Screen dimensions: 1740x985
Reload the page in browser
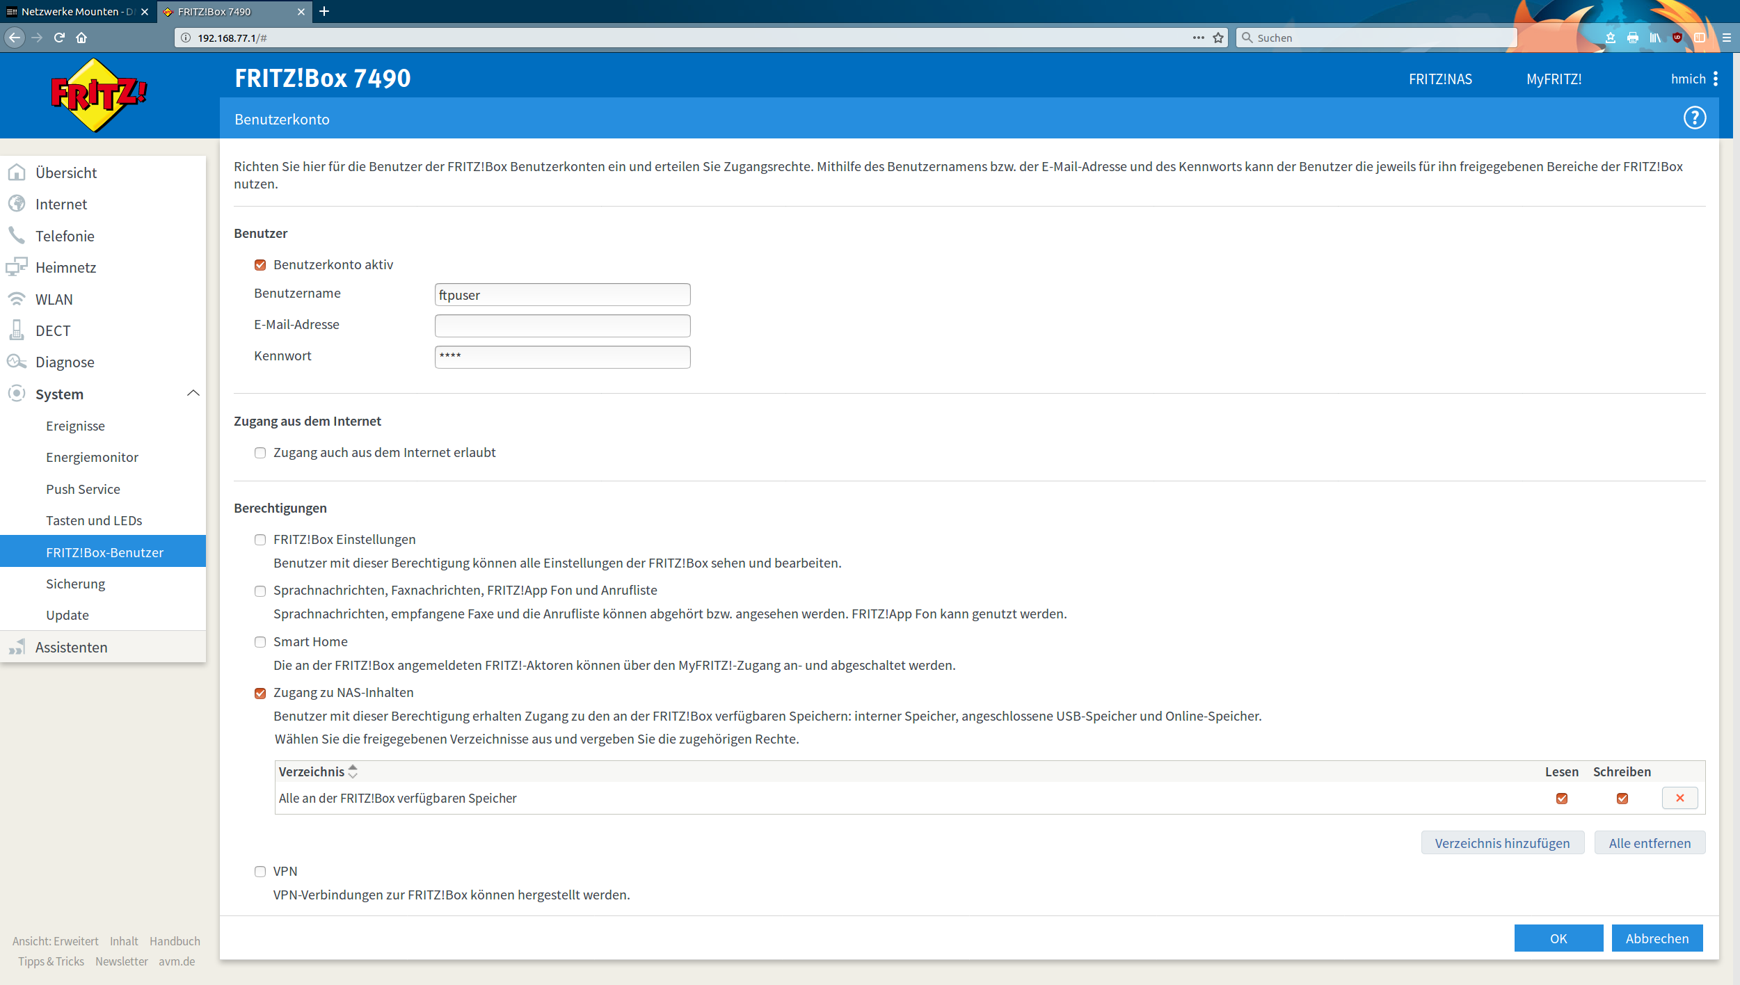(x=59, y=38)
